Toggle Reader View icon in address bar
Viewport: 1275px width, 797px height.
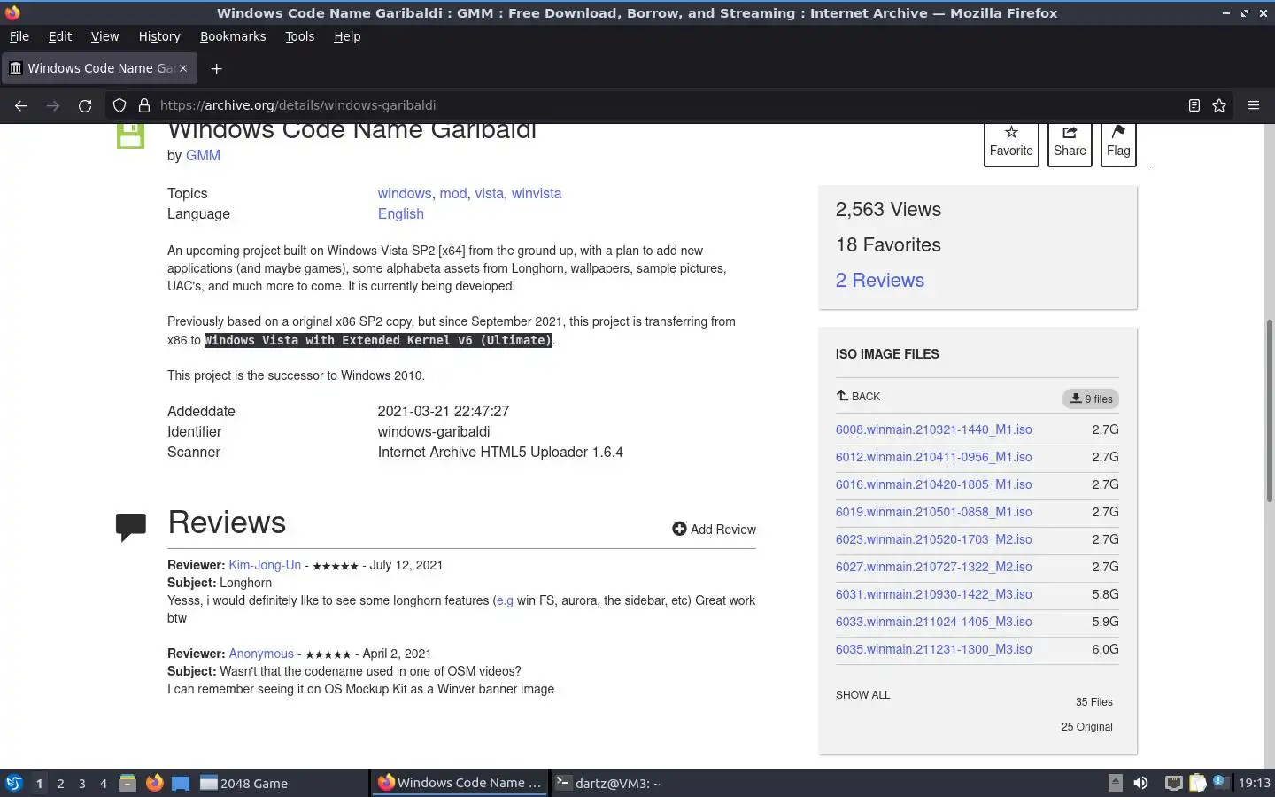(1194, 105)
